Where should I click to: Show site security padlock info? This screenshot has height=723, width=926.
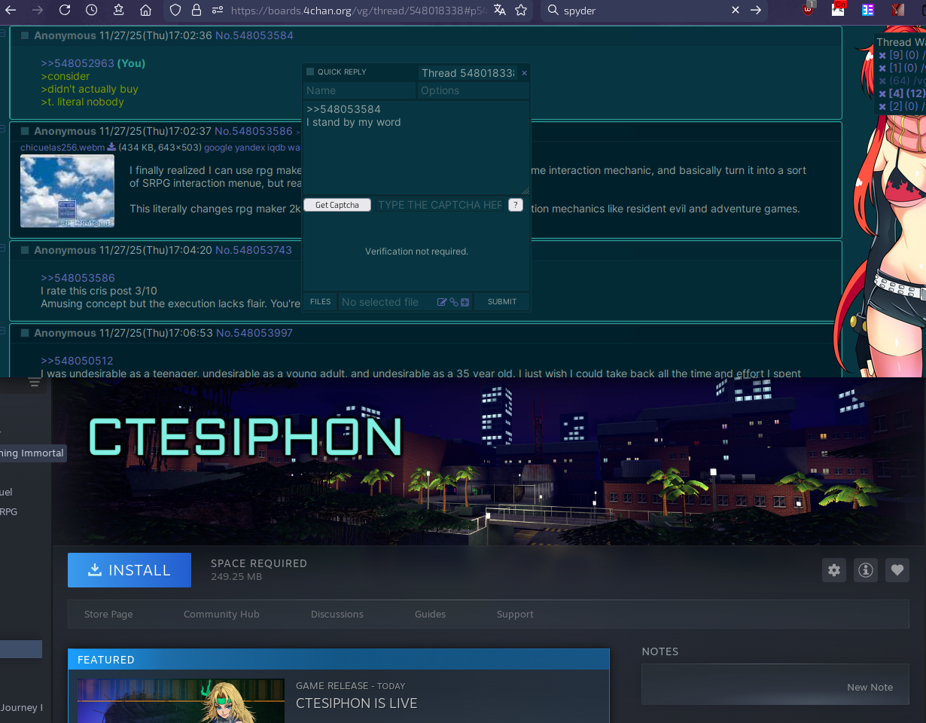(x=196, y=10)
